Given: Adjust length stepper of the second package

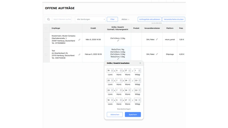Looking at the screenshot, I should pos(112,80).
